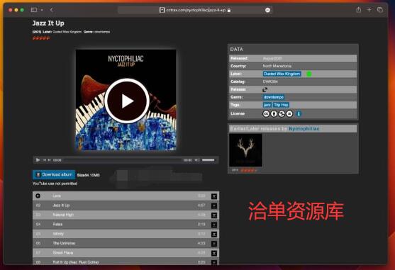Open the antler cover earlier release thumbnail

245,150
